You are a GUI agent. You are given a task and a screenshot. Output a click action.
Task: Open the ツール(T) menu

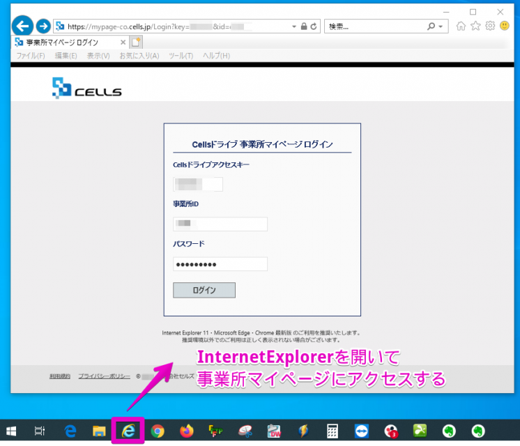coord(181,56)
